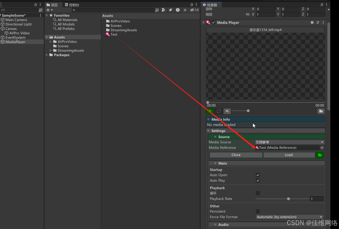Open the Force File Format dropdown
Screen dimensions: 339x229
290,217
